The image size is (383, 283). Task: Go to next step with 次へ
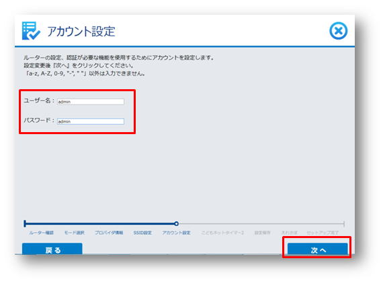[318, 249]
